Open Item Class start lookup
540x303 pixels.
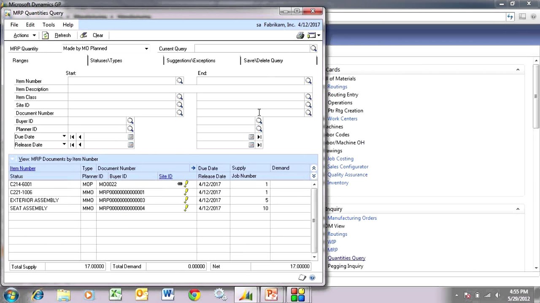pos(180,97)
